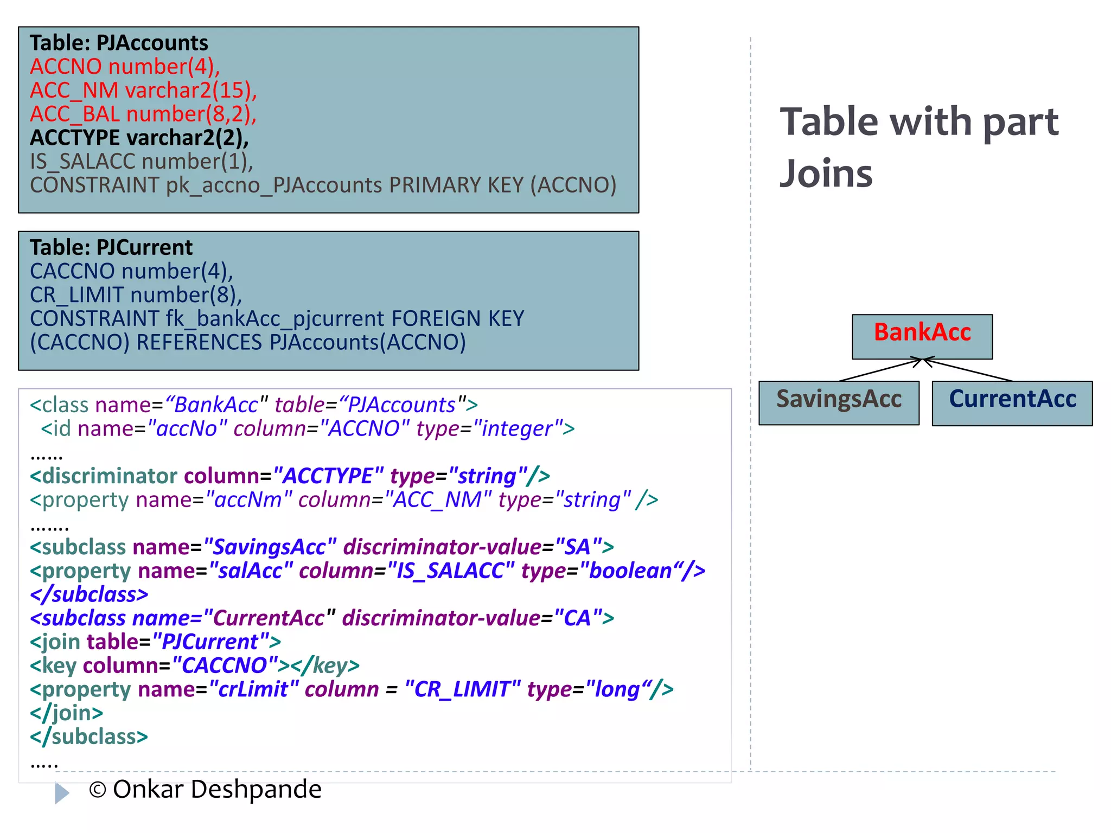Click the class name="BankAcc" line
Viewport: 1111px width, 833px height.
(x=253, y=405)
